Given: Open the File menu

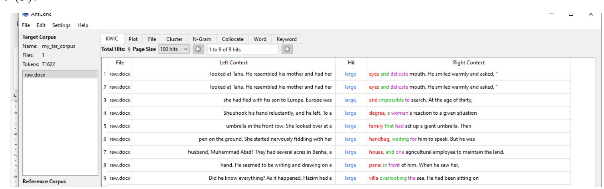Looking at the screenshot, I should click(26, 25).
